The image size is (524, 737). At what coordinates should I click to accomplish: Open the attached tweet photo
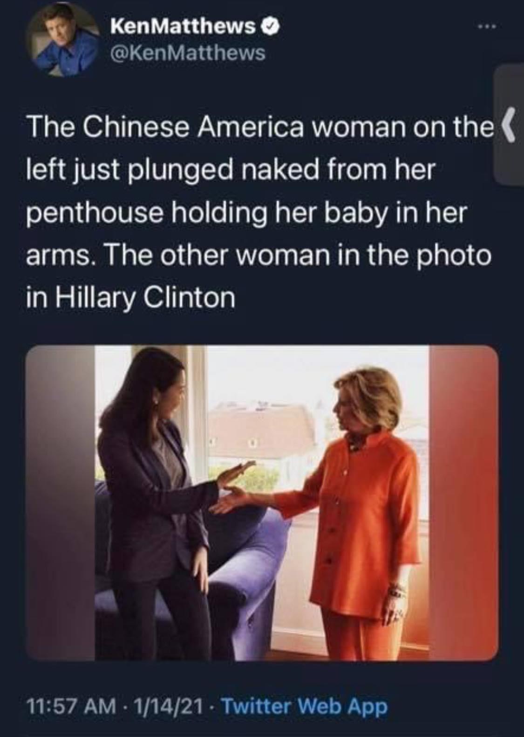tap(262, 503)
